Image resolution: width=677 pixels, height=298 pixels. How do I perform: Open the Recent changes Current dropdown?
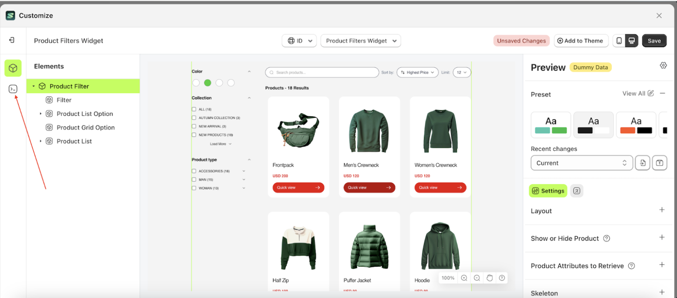pyautogui.click(x=581, y=163)
